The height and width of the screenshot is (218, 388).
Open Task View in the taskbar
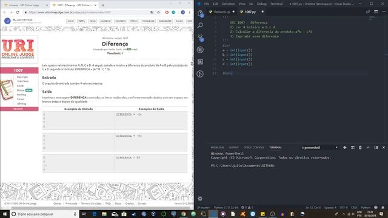pyautogui.click(x=84, y=214)
